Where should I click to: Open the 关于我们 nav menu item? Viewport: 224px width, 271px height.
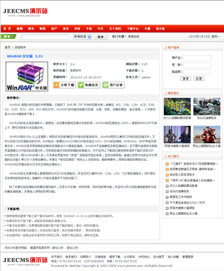tap(115, 28)
